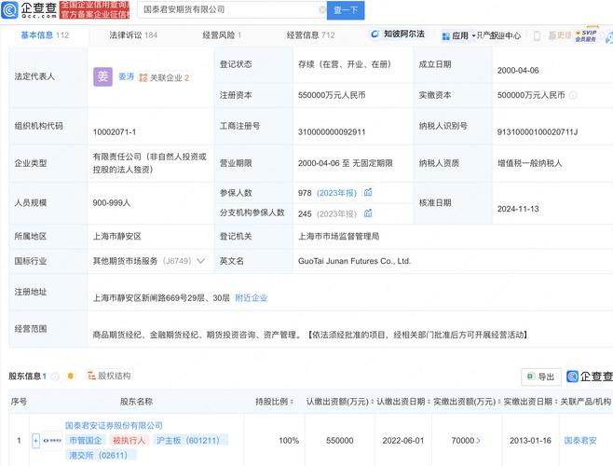
Task: Click the 港交所 (02611) tag
Action: click(101, 455)
